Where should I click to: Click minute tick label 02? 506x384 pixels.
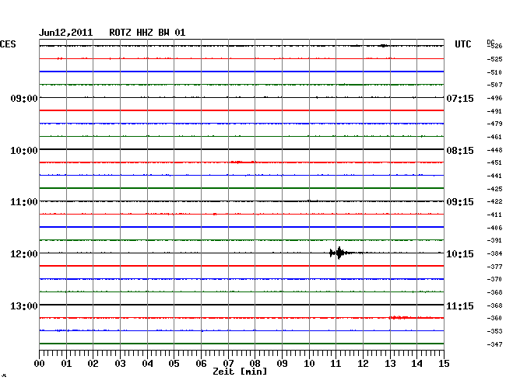point(93,363)
